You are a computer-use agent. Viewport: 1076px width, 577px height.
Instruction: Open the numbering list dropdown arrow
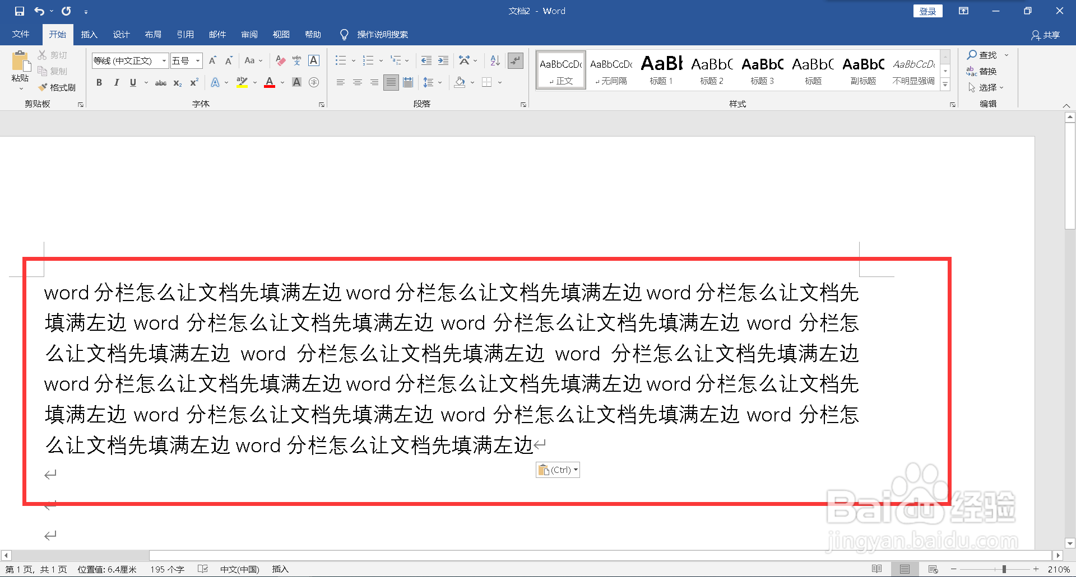click(381, 60)
